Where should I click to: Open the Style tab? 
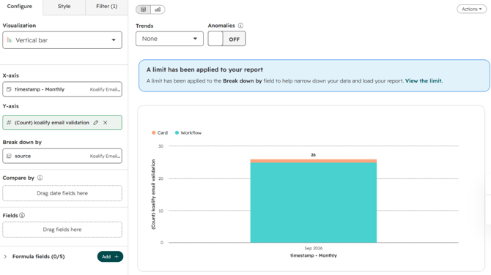[x=64, y=7]
